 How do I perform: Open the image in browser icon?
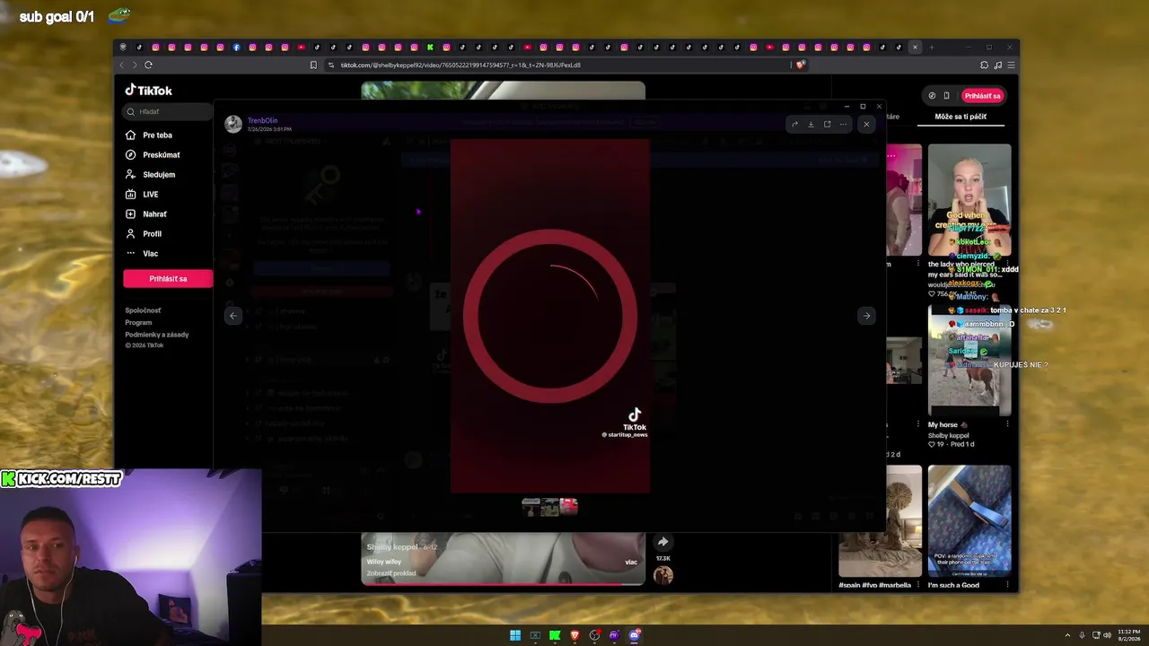[827, 125]
